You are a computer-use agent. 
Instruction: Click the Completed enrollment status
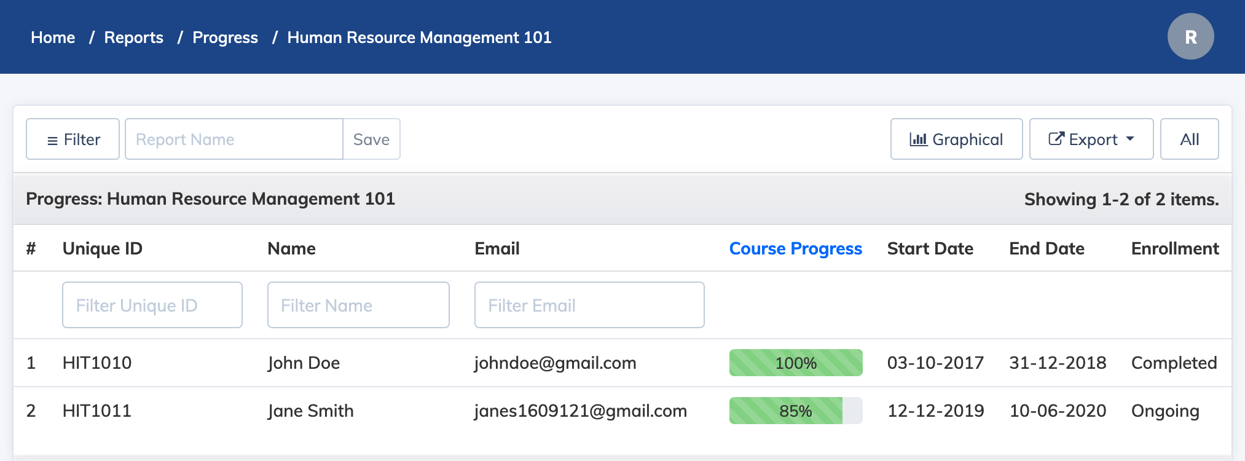1174,363
